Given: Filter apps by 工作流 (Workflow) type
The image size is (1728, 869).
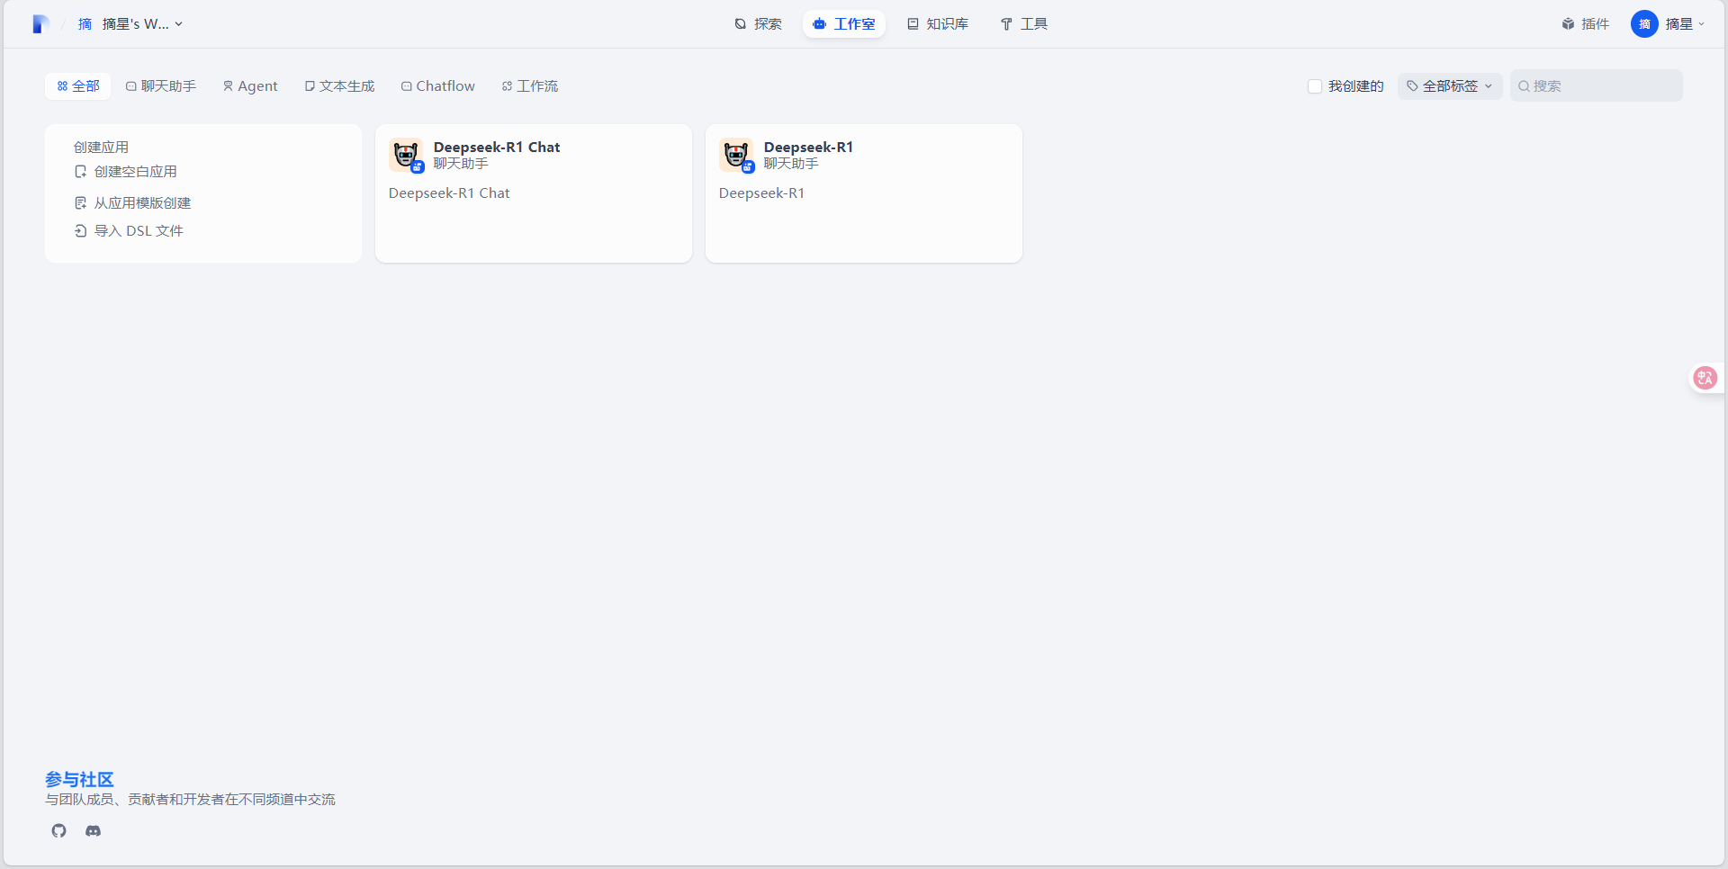Looking at the screenshot, I should [x=530, y=86].
